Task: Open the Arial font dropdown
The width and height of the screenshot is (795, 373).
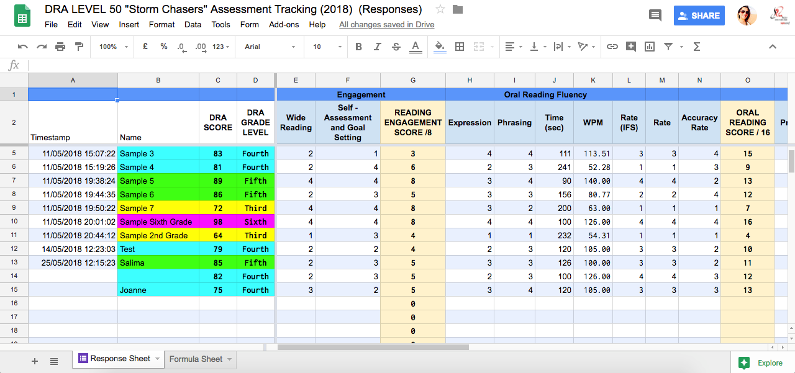Action: pos(270,47)
